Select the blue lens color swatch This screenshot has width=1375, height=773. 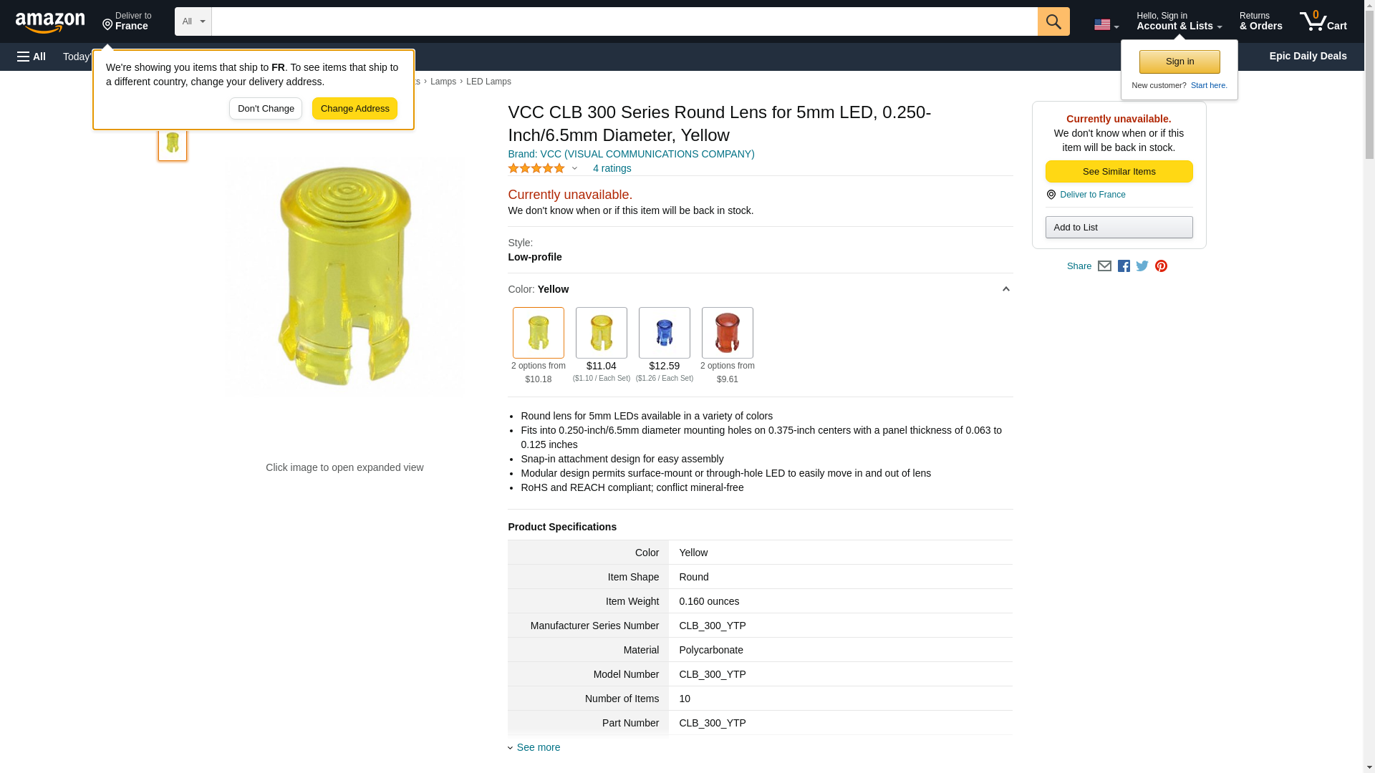pyautogui.click(x=664, y=333)
